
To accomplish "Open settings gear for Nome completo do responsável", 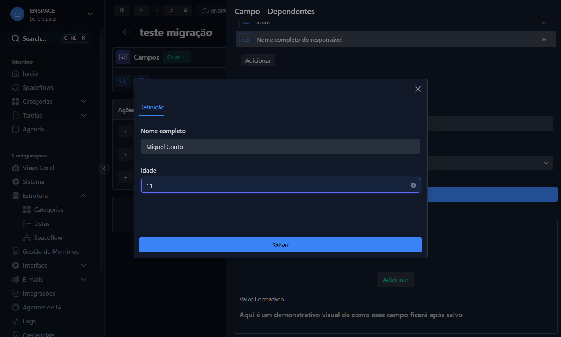I will click(x=544, y=40).
